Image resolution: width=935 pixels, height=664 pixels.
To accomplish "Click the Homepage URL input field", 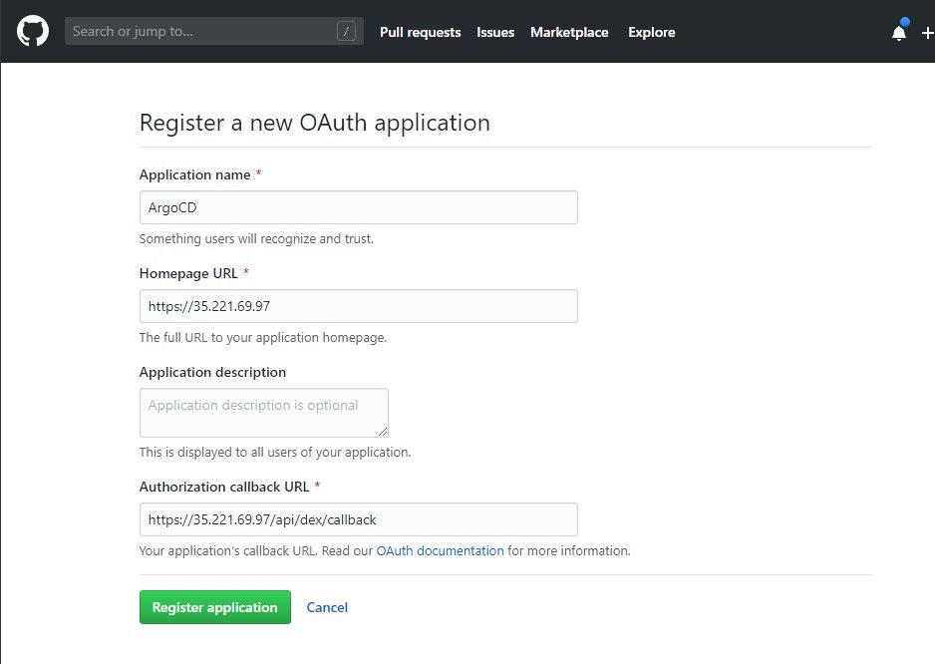I will point(359,306).
